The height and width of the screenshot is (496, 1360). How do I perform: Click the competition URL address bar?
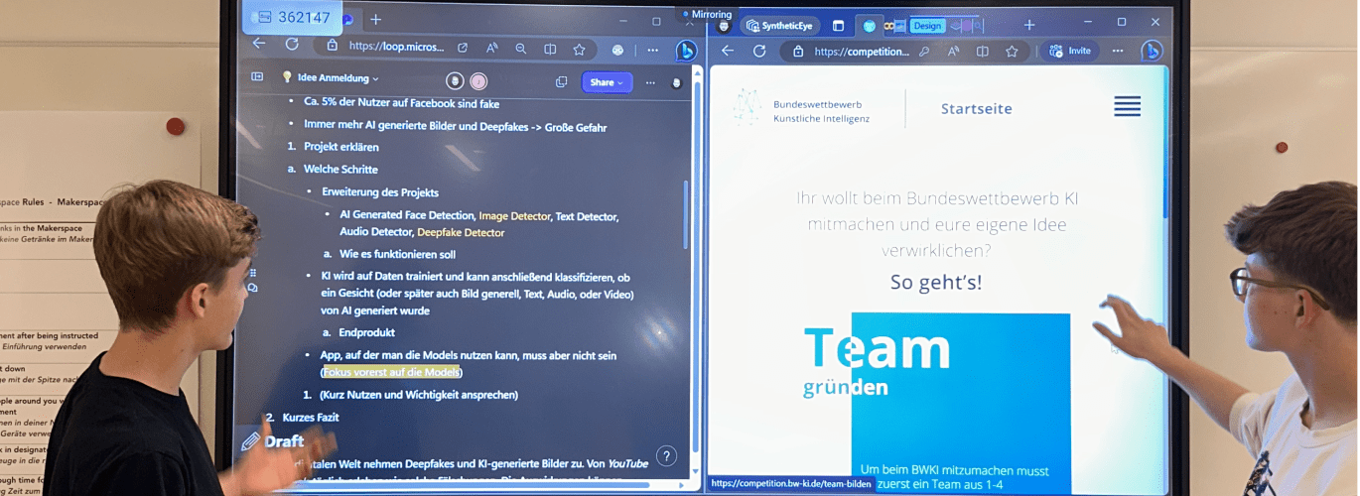pos(860,52)
